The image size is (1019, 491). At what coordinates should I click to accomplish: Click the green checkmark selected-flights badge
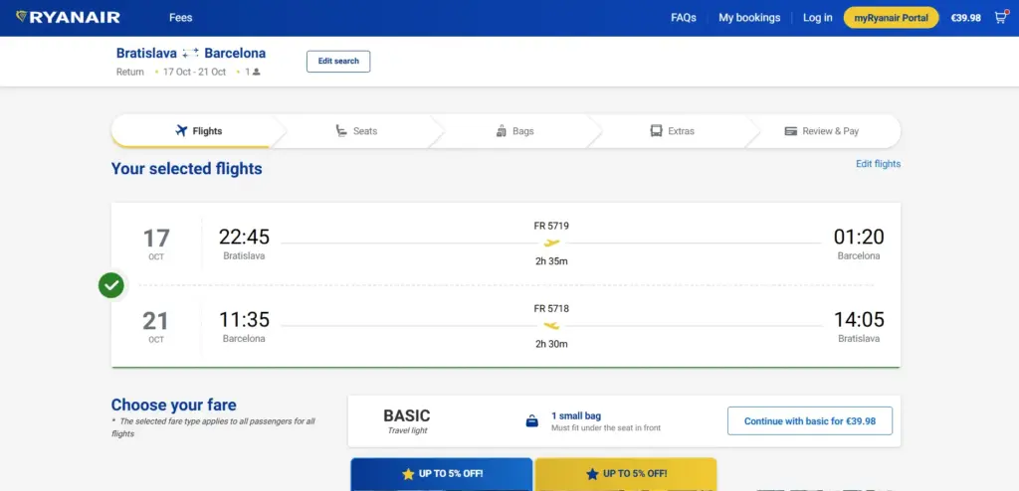(x=111, y=285)
